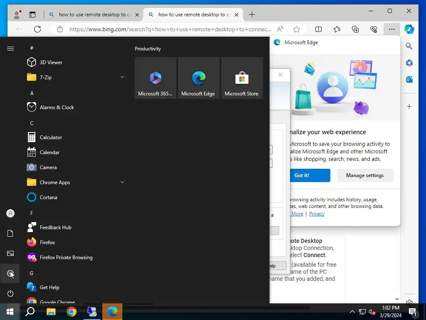Open the user account icon in Start
The width and height of the screenshot is (426, 320).
point(10,213)
